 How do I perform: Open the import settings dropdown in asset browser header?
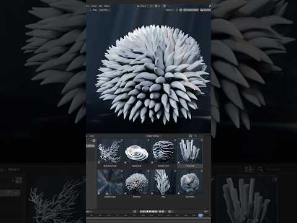click(x=154, y=136)
